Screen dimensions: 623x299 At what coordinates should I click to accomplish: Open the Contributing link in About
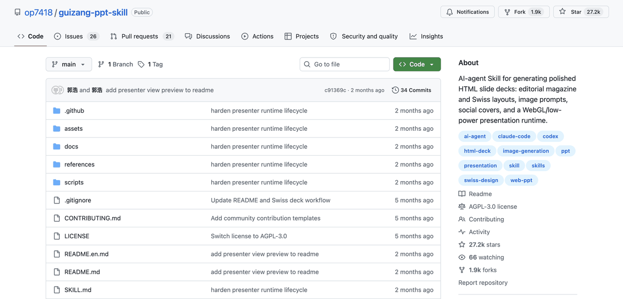pos(481,219)
